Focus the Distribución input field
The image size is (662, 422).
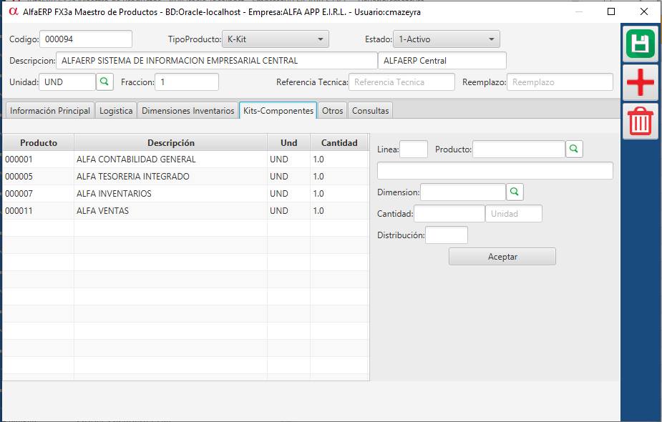pos(446,235)
